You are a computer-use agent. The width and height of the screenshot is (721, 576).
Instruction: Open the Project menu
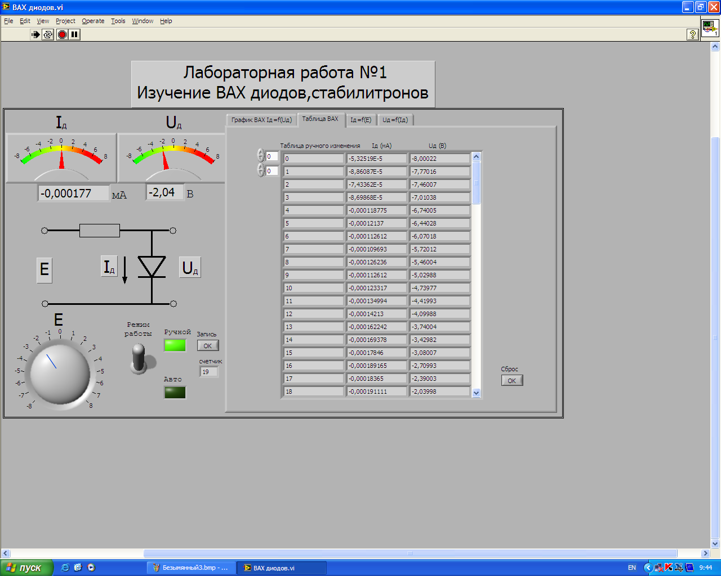[x=65, y=21]
